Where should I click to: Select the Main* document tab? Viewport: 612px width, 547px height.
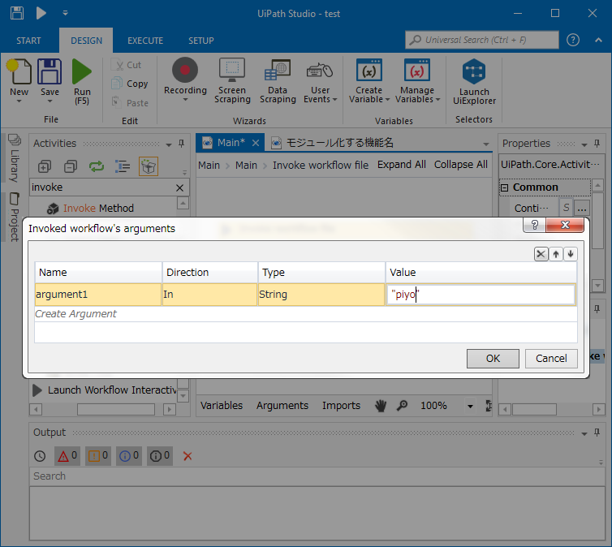[x=231, y=143]
